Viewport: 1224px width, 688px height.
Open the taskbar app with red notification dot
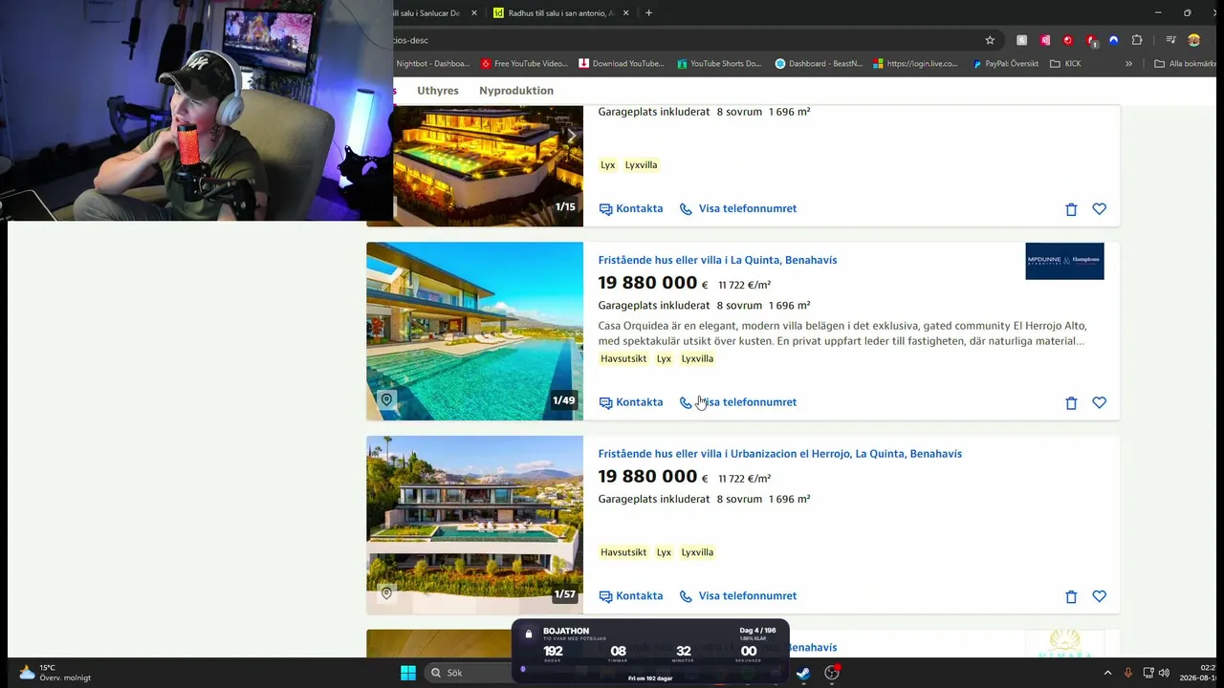(832, 673)
